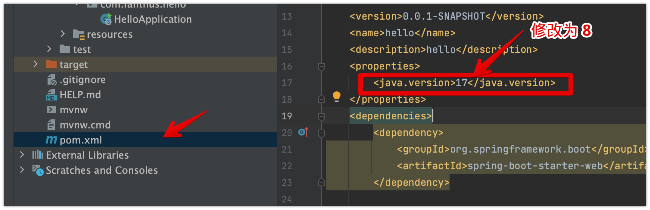This screenshot has width=650, height=210.
Task: Expand the test folder chevron
Action: [x=49, y=49]
